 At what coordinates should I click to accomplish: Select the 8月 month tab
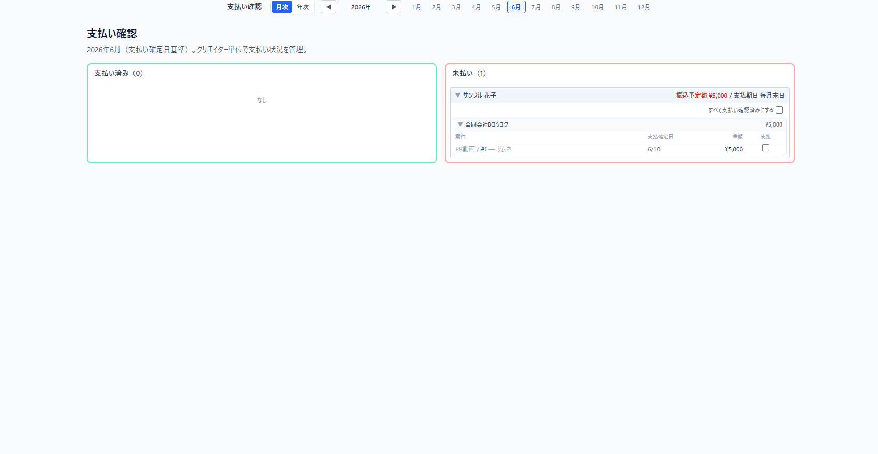click(x=556, y=7)
